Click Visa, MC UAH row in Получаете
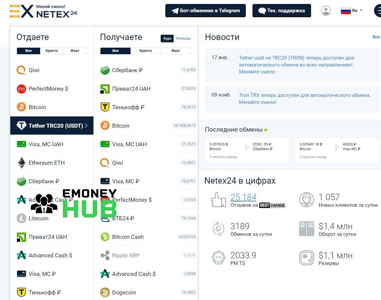381x300 pixels. point(146,144)
